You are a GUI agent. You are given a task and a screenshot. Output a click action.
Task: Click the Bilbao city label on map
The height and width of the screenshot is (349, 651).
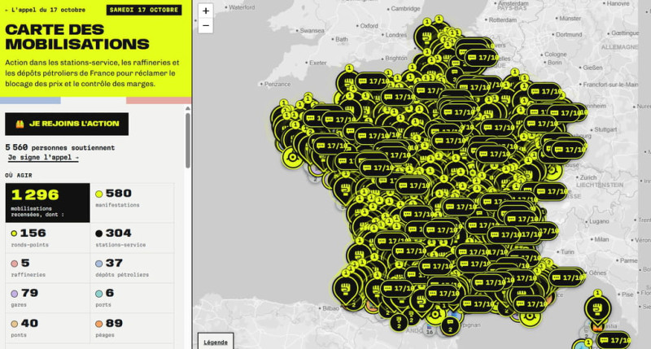[330, 308]
